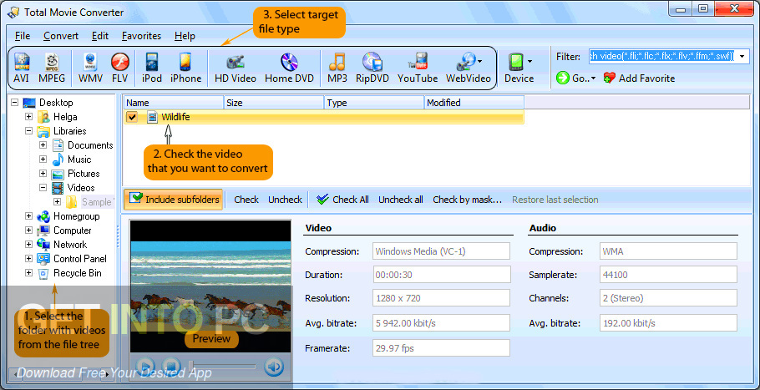Screen dimensions: 760x390
Task: Open the Device dropdown arrow
Action: tap(529, 62)
